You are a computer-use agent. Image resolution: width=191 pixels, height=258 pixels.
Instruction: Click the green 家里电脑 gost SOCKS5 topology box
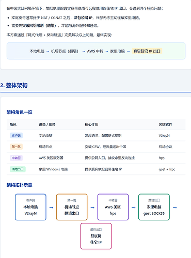pos(154,207)
